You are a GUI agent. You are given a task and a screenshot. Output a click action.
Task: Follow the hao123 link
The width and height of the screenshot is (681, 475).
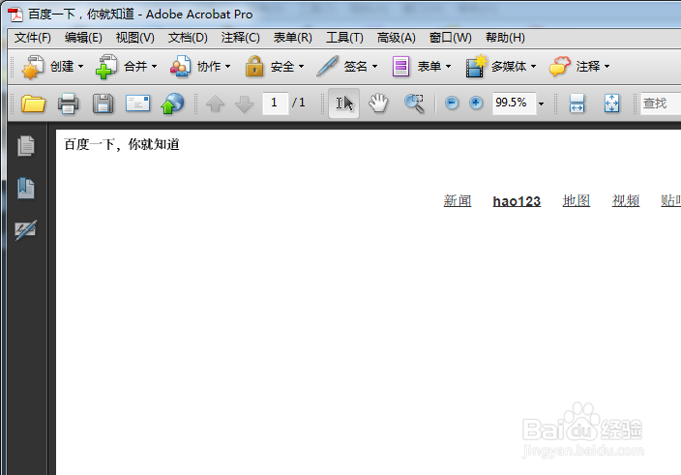pyautogui.click(x=517, y=201)
